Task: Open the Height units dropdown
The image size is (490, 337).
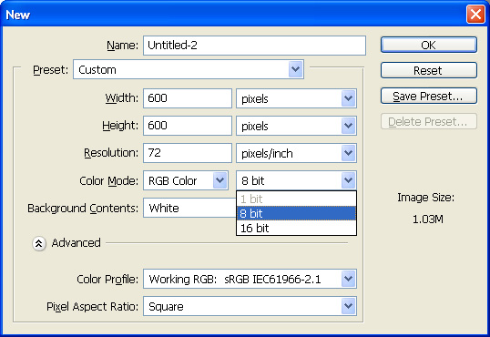Action: (296, 126)
